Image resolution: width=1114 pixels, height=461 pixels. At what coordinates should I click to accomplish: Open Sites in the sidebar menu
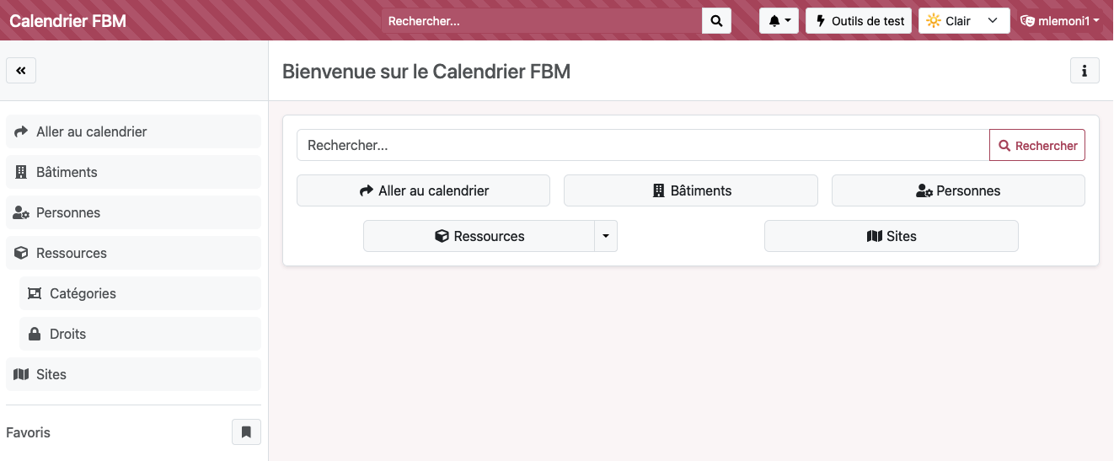(x=133, y=374)
